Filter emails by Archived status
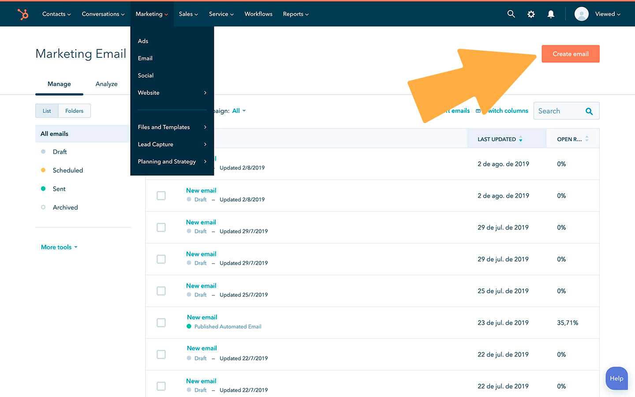 point(65,207)
